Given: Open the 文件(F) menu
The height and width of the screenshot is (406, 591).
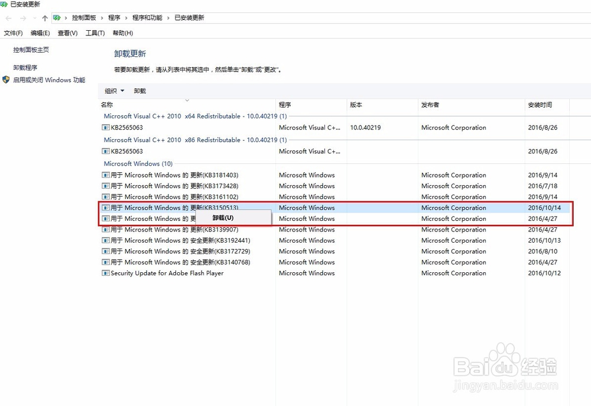Looking at the screenshot, I should 13,33.
